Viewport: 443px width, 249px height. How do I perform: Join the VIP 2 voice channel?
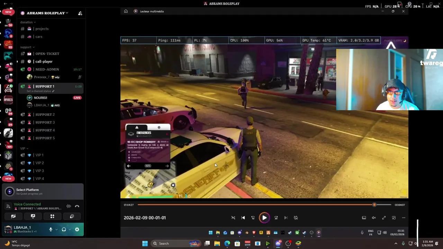point(51,163)
